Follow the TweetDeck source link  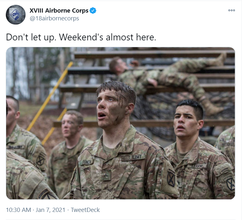click(x=85, y=210)
